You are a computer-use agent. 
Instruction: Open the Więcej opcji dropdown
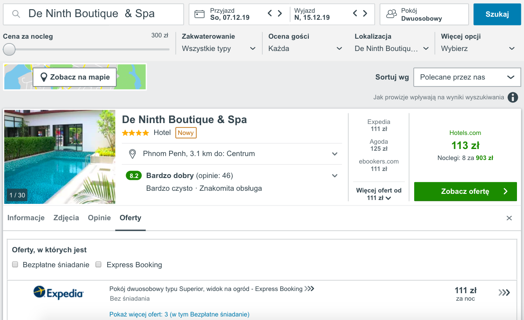[478, 49]
